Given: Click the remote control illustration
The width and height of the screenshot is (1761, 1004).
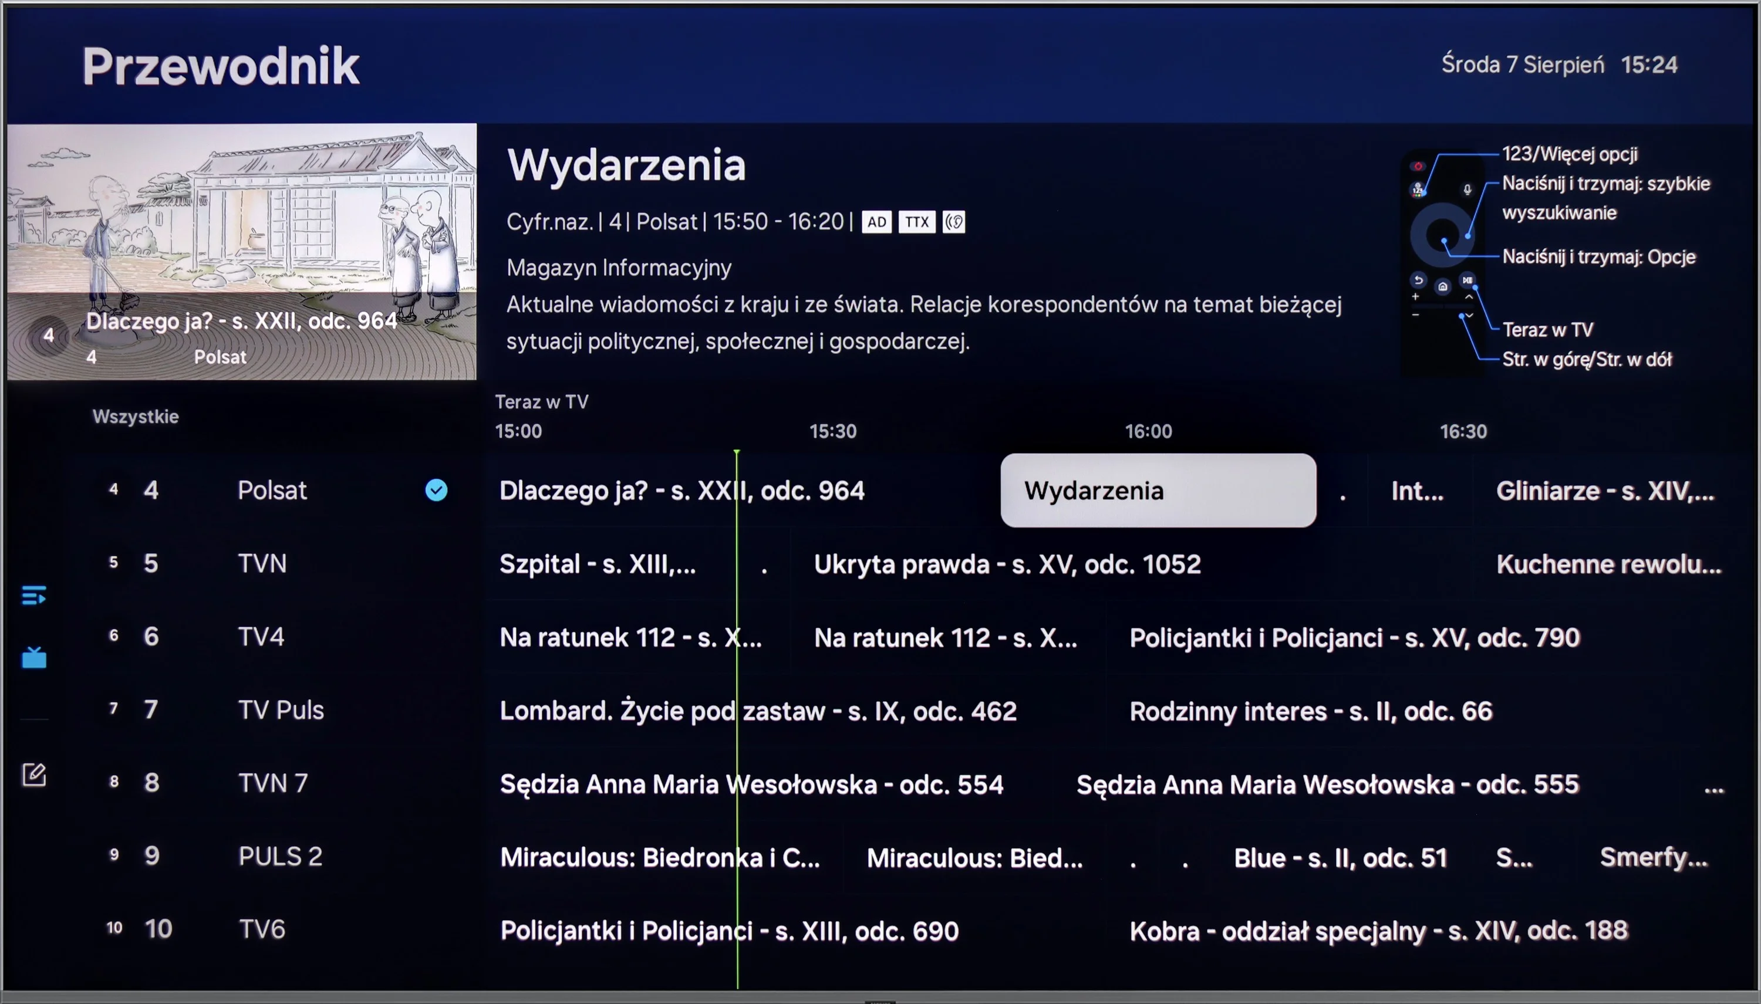Looking at the screenshot, I should (1443, 262).
